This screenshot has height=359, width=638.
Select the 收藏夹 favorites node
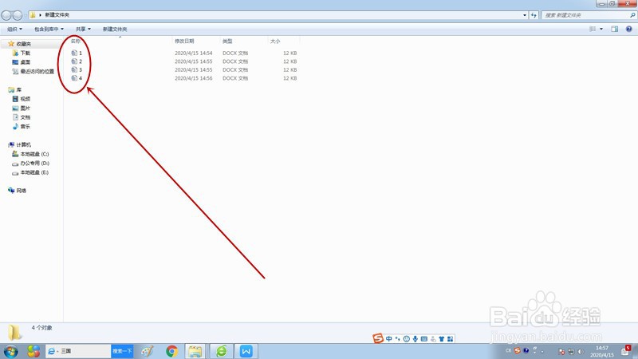click(19, 44)
